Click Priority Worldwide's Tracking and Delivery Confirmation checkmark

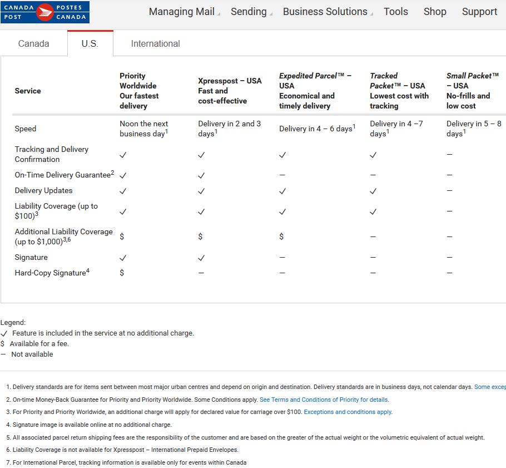123,155
